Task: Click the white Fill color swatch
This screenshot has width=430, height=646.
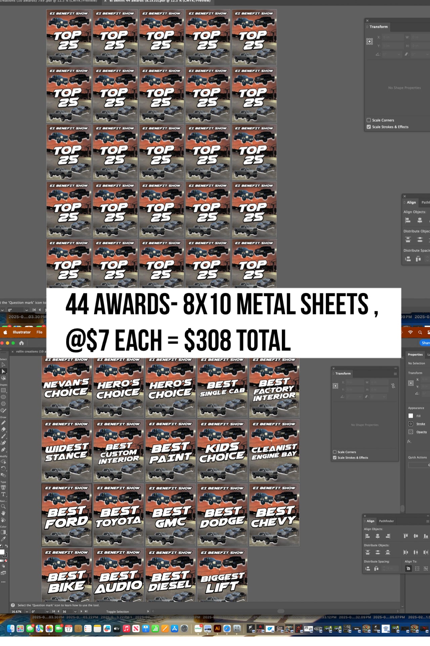Action: click(x=411, y=416)
